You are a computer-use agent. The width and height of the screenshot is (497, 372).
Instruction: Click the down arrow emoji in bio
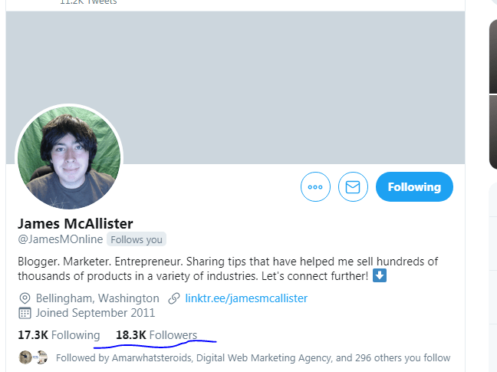pos(380,275)
